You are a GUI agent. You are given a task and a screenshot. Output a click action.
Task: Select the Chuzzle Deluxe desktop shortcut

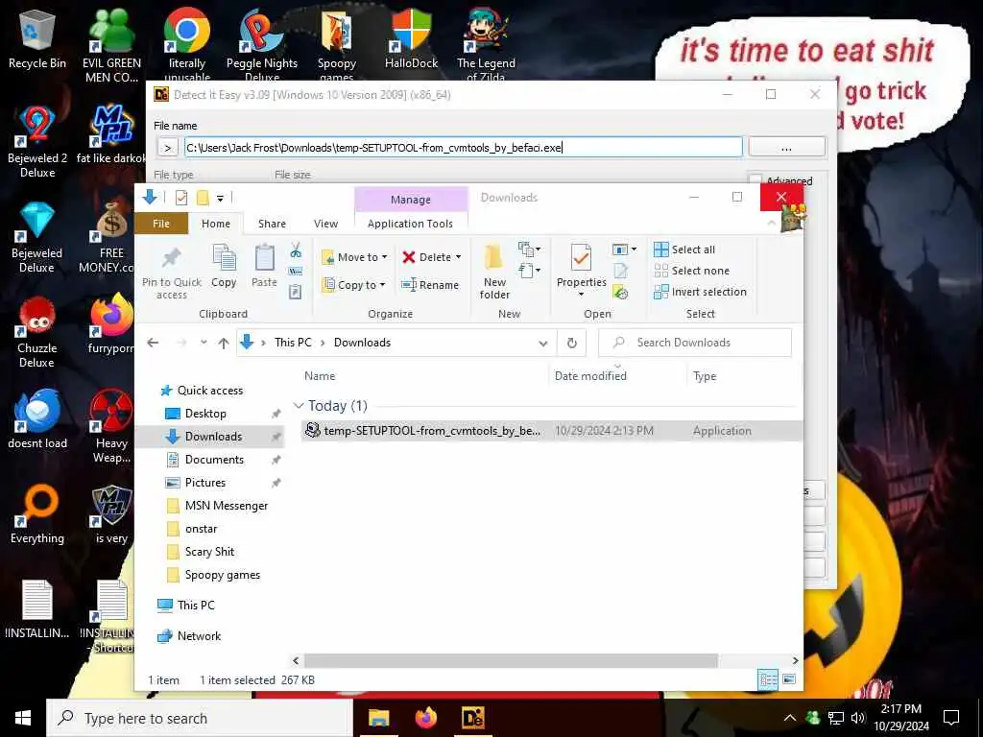coord(37,331)
